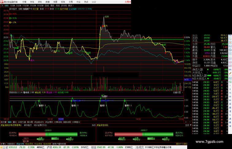
Task: Click the small square icon left of the 分时 tab
Action: click(x=2, y=6)
